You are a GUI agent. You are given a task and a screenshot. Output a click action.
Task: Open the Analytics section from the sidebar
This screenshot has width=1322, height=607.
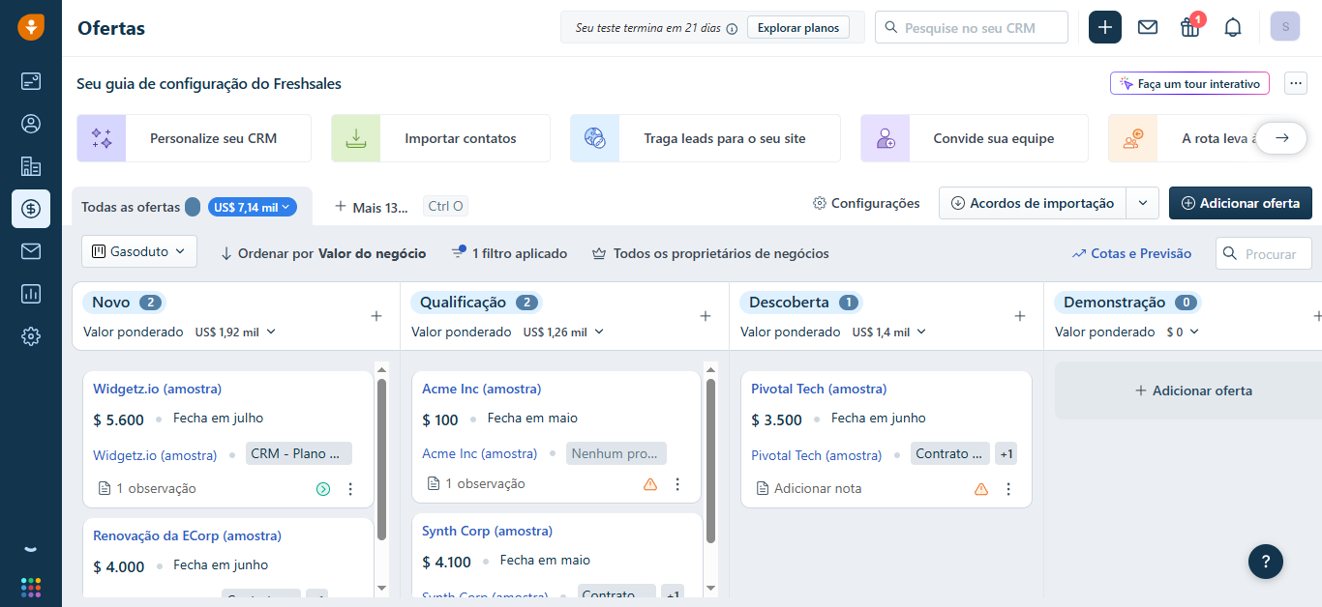point(30,293)
